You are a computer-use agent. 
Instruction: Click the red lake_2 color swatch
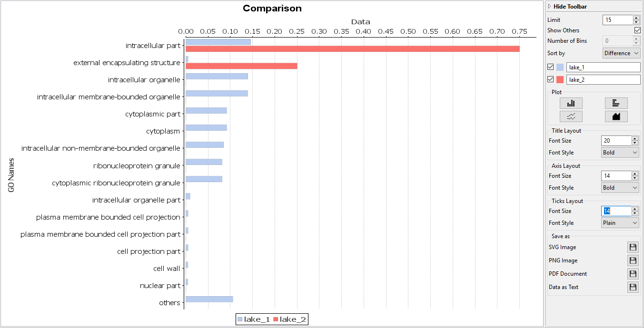pos(560,79)
